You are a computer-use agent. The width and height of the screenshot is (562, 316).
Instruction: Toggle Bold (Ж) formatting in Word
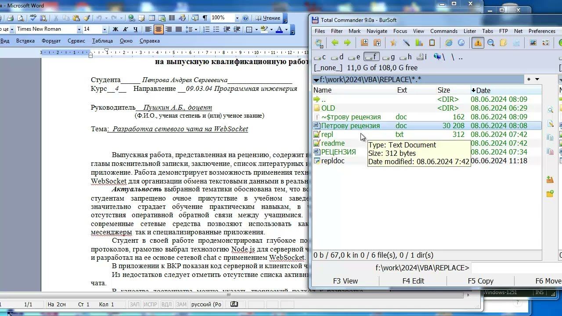tap(115, 29)
